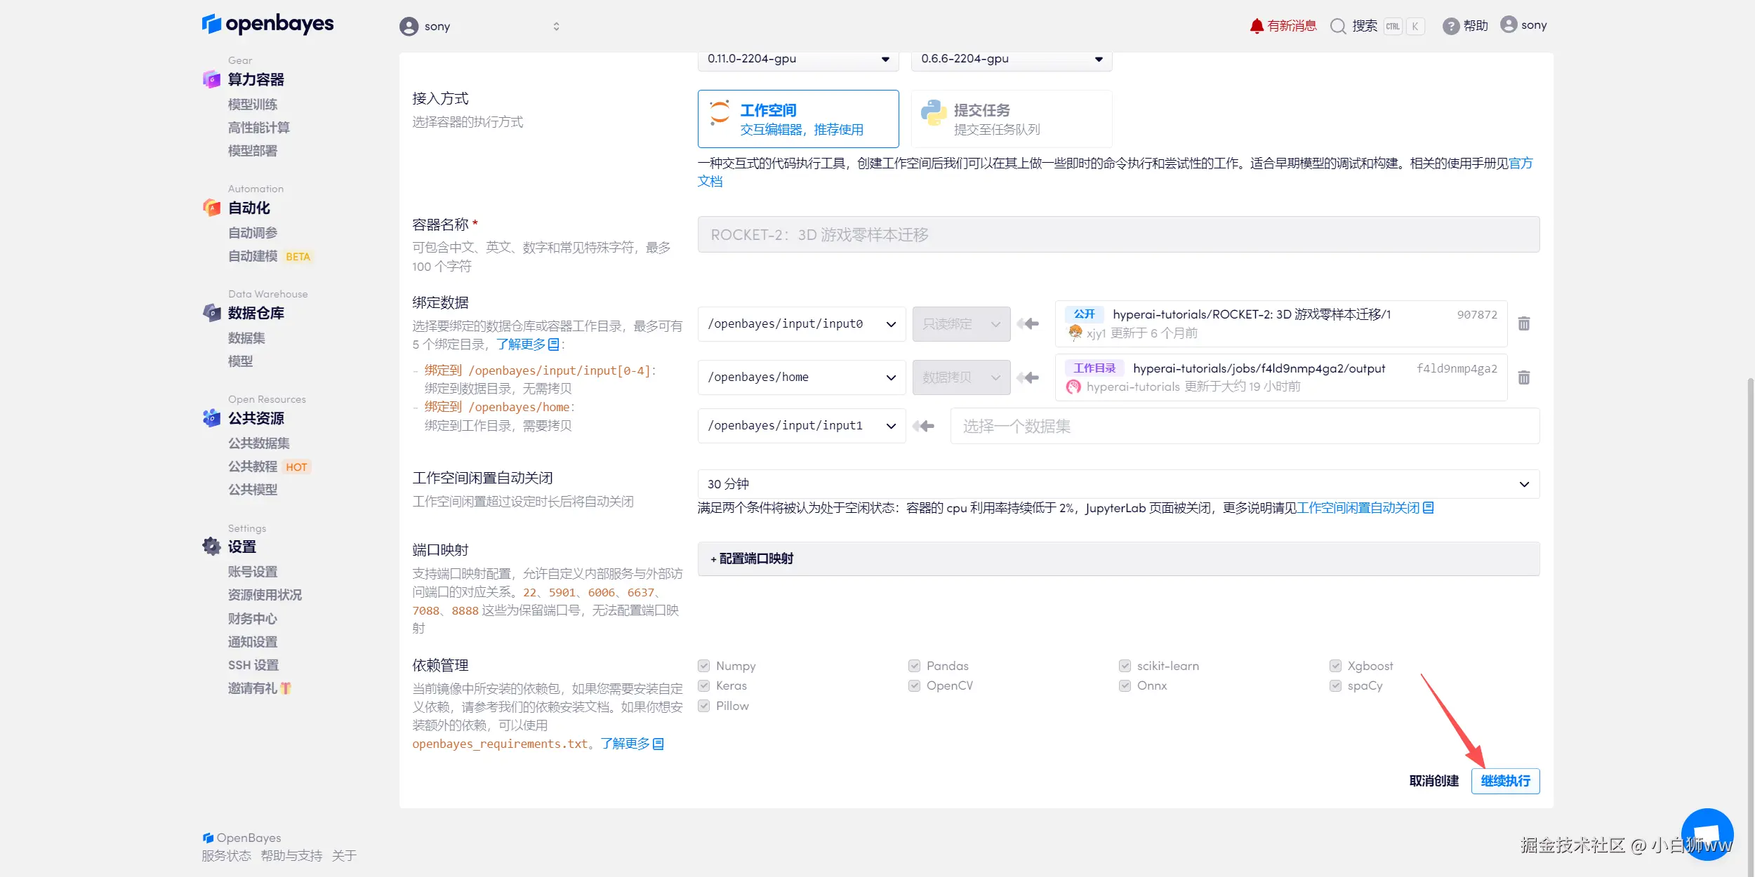The height and width of the screenshot is (877, 1755).
Task: Click the openbayes logo icon
Action: [211, 25]
